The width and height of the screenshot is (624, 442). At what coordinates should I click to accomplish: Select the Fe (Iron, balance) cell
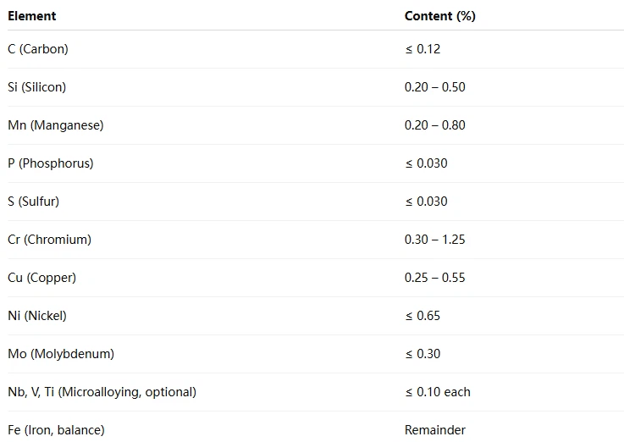(56, 430)
